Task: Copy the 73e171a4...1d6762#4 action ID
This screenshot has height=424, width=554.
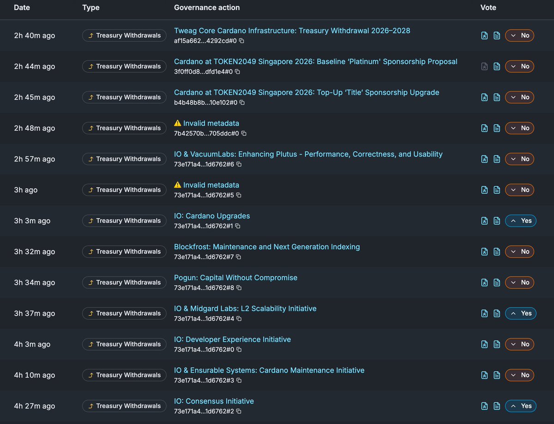Action: coord(239,319)
